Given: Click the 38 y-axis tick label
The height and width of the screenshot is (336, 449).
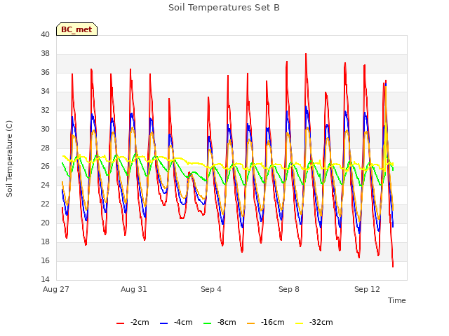Looking at the screenshot, I should coord(45,53).
